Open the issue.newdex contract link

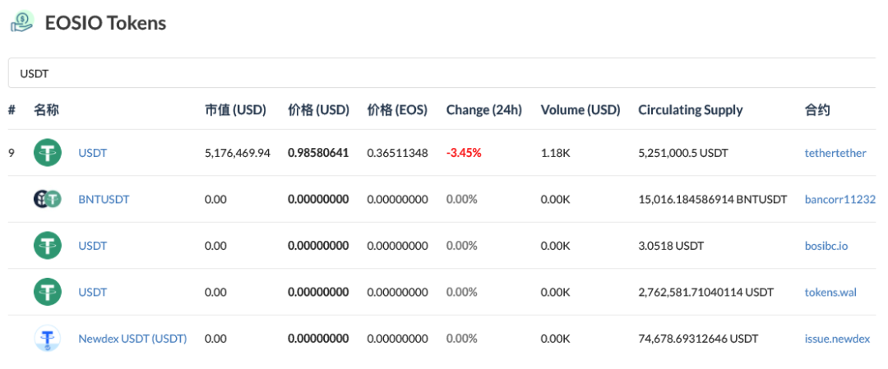[x=837, y=339]
